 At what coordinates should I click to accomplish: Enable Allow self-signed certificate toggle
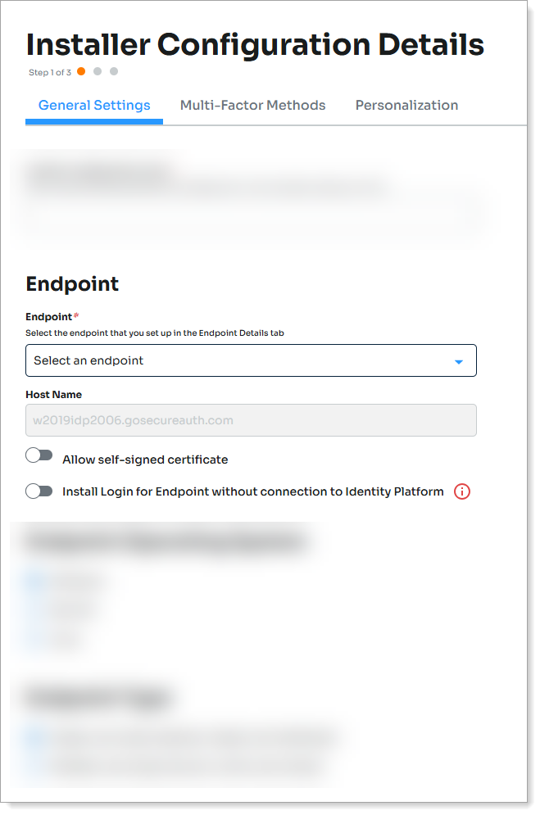[39, 455]
